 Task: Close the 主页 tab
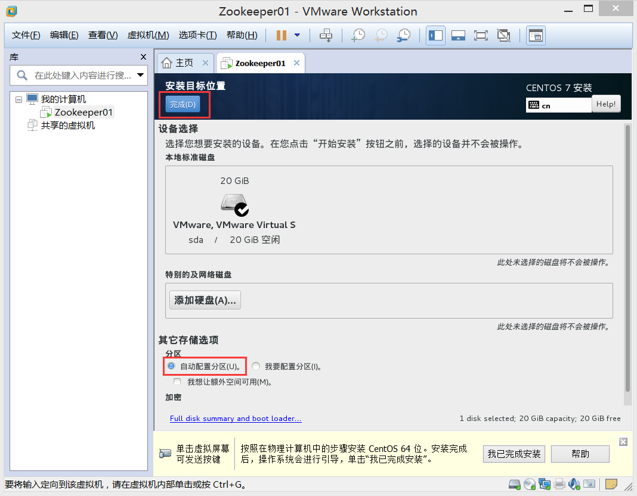205,63
